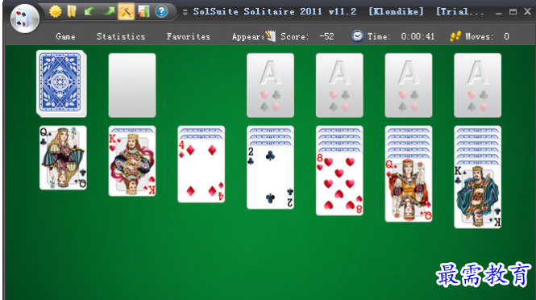Open the Game menu
The width and height of the screenshot is (536, 300).
[x=65, y=36]
